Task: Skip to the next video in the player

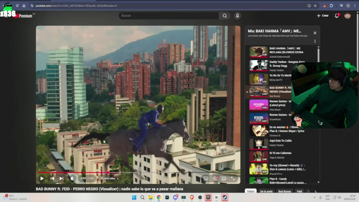Action: coord(61,178)
